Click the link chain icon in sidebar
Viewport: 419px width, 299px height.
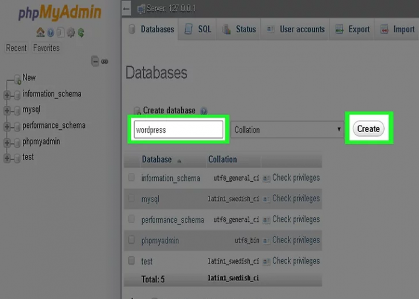(105, 61)
